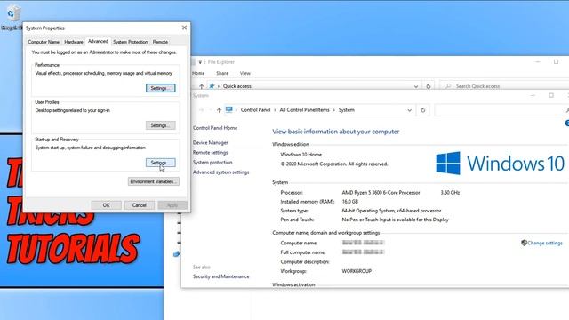Select 'AMD Ryzen 5 3600 6-Core Processor' text
Viewport: 569px width, 320px height.
pyautogui.click(x=381, y=193)
